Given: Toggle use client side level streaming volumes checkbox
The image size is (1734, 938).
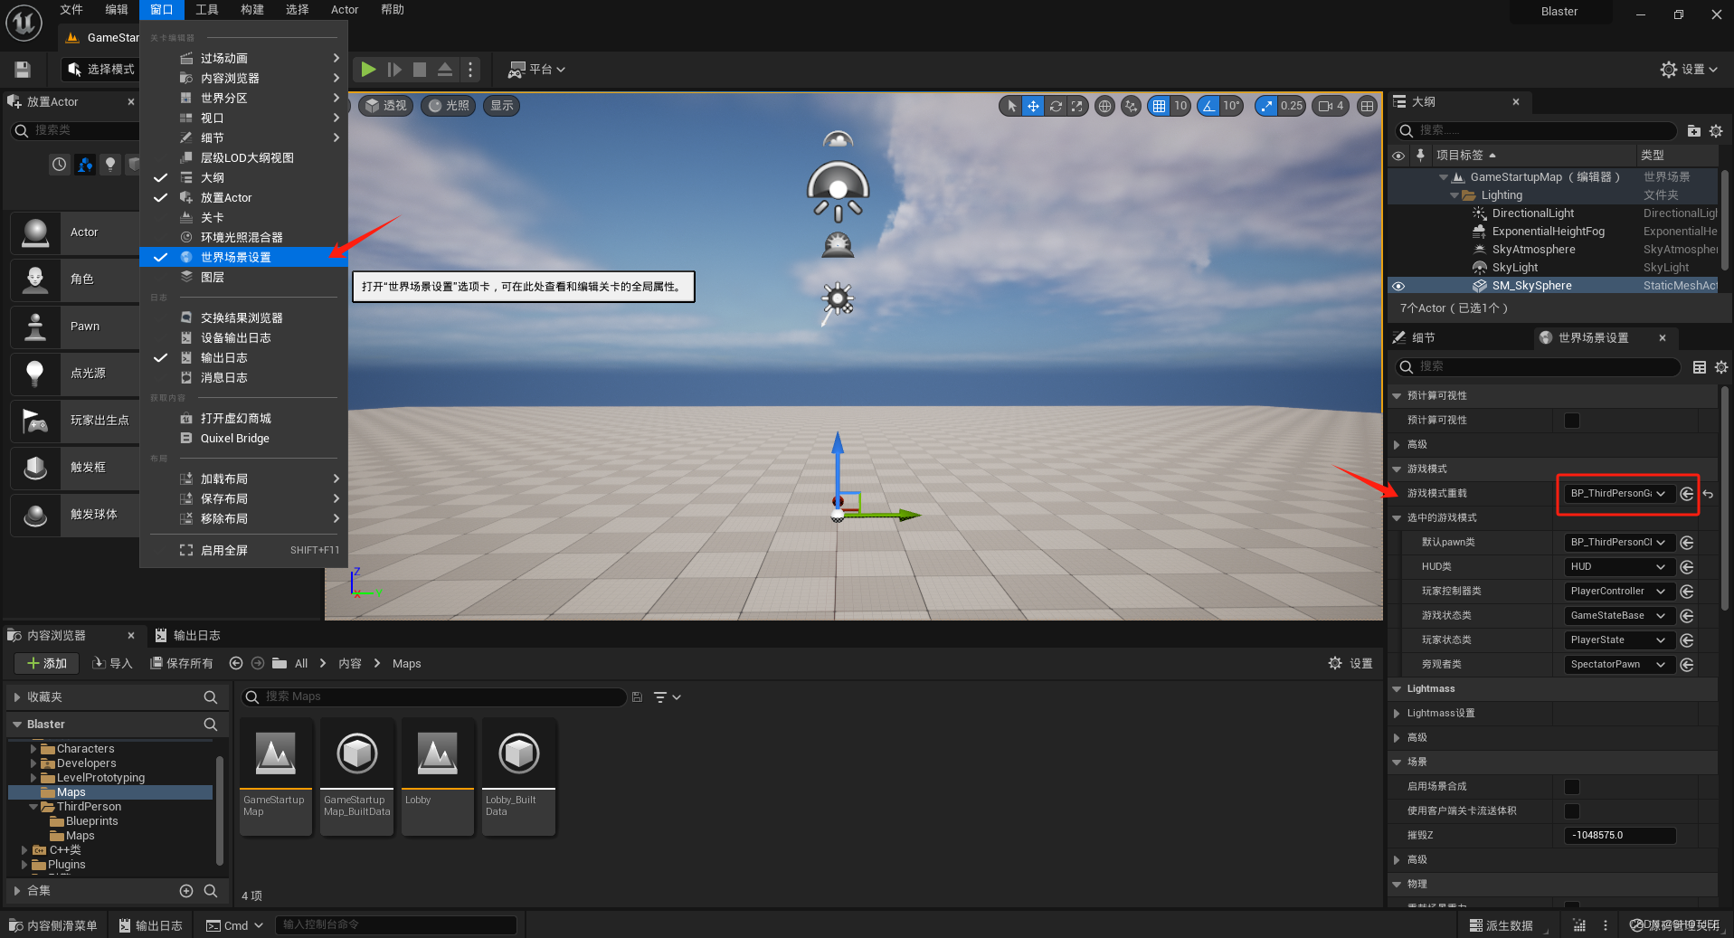Looking at the screenshot, I should [1572, 811].
